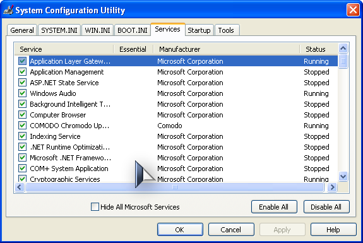This screenshot has width=363, height=243.
Task: Uncheck Application Layer Gateway service checkbox
Action: [23, 61]
